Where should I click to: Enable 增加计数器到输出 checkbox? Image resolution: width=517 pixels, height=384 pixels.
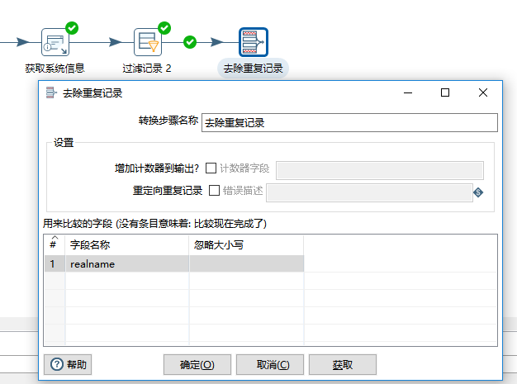point(211,168)
